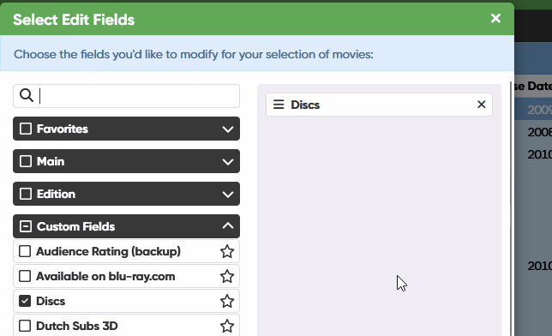Star the Available on blu-ray.com field

(227, 276)
